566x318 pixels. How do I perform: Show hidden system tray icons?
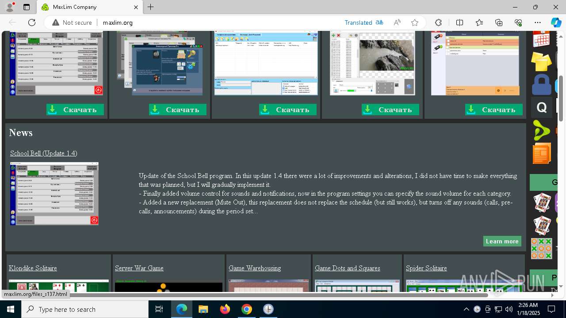click(x=467, y=309)
